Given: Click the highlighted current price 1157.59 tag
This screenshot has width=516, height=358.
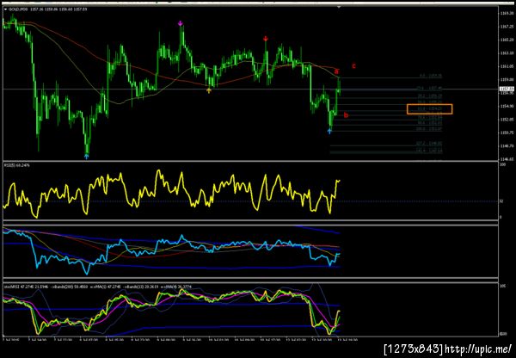Looking at the screenshot, I should tap(506, 89).
